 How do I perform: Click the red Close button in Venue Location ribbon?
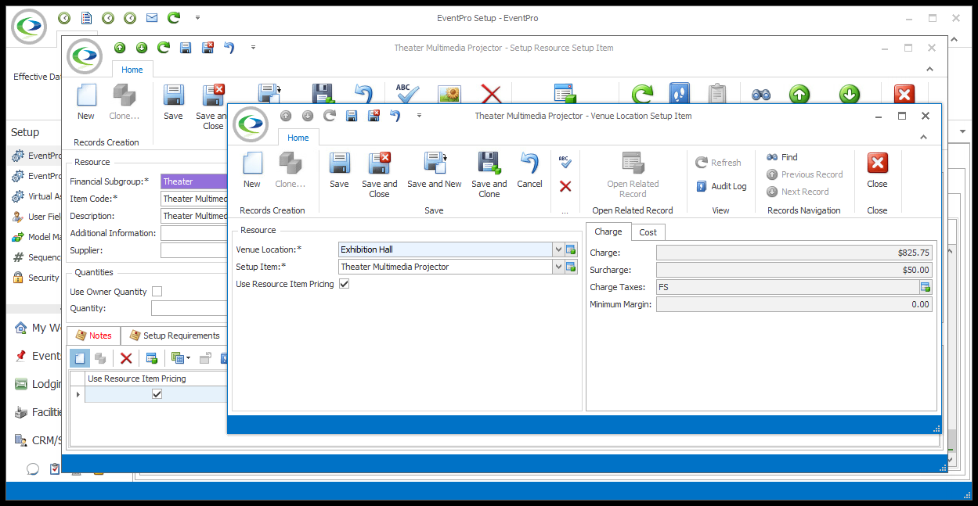pos(877,170)
